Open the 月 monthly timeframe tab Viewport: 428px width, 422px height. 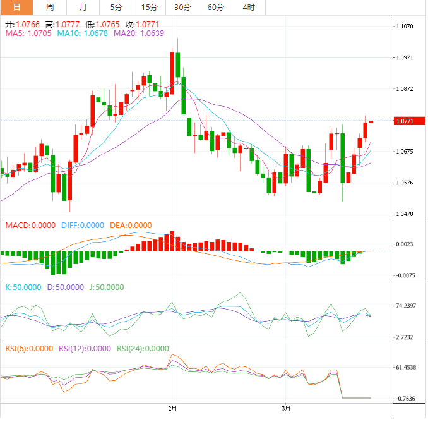click(x=83, y=8)
